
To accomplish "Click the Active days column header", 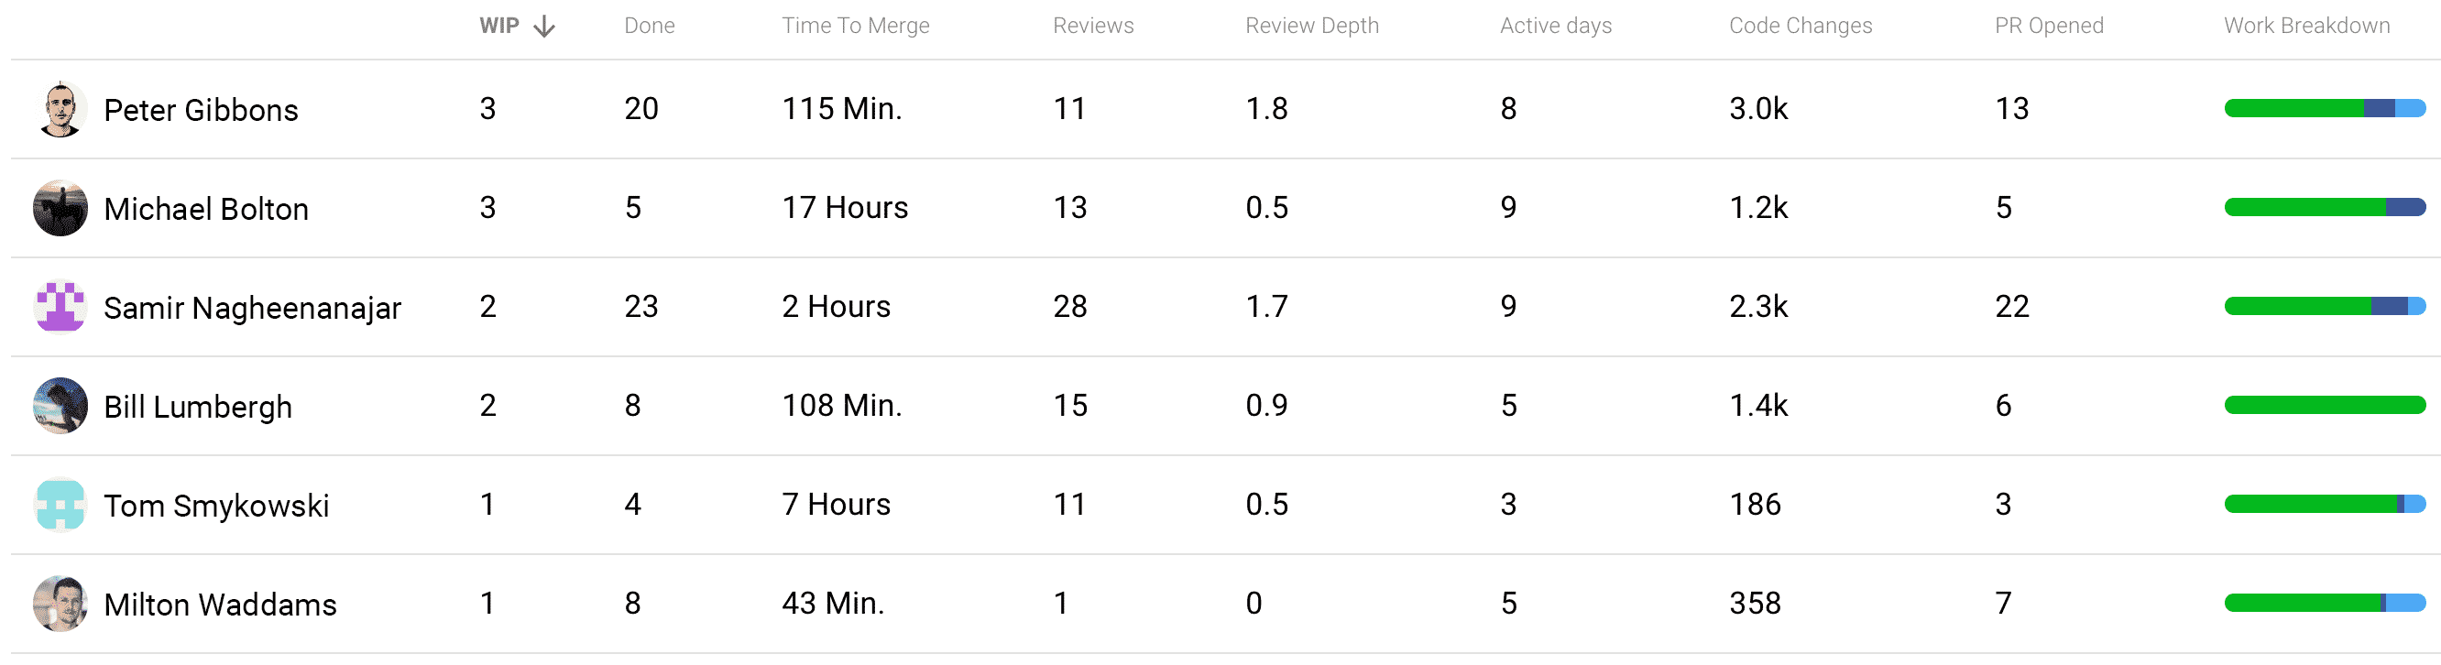I will [1556, 26].
